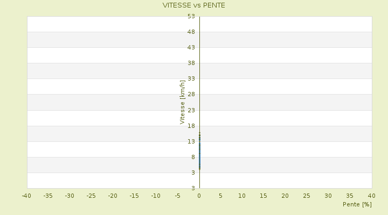Click the -30 tick on the slope axis
The height and width of the screenshot is (215, 388).
point(70,195)
